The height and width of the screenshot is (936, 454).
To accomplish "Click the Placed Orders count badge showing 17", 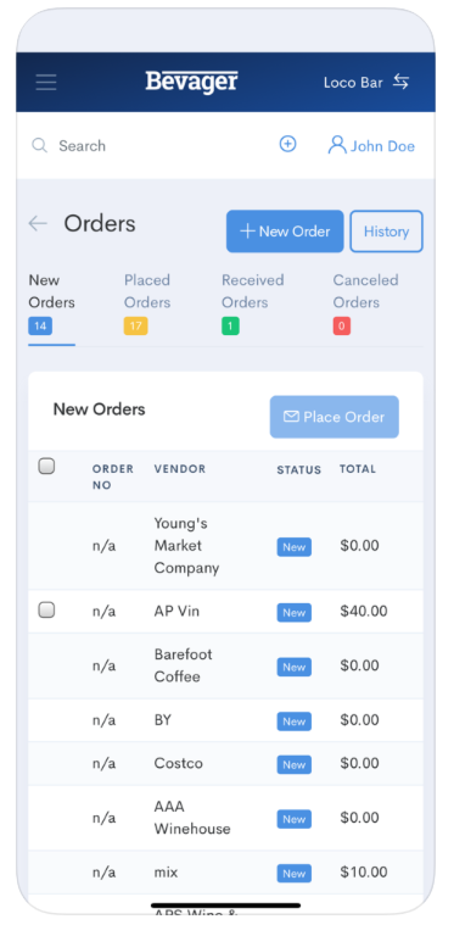I will [135, 326].
